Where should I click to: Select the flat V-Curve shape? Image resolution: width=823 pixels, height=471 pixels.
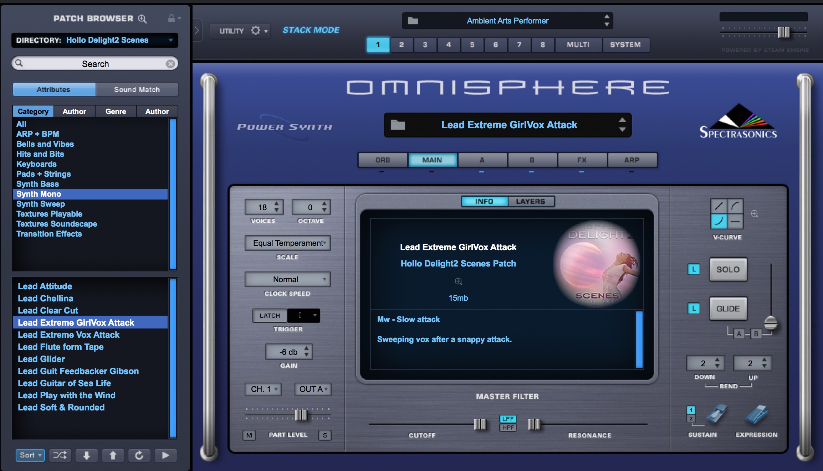point(735,221)
